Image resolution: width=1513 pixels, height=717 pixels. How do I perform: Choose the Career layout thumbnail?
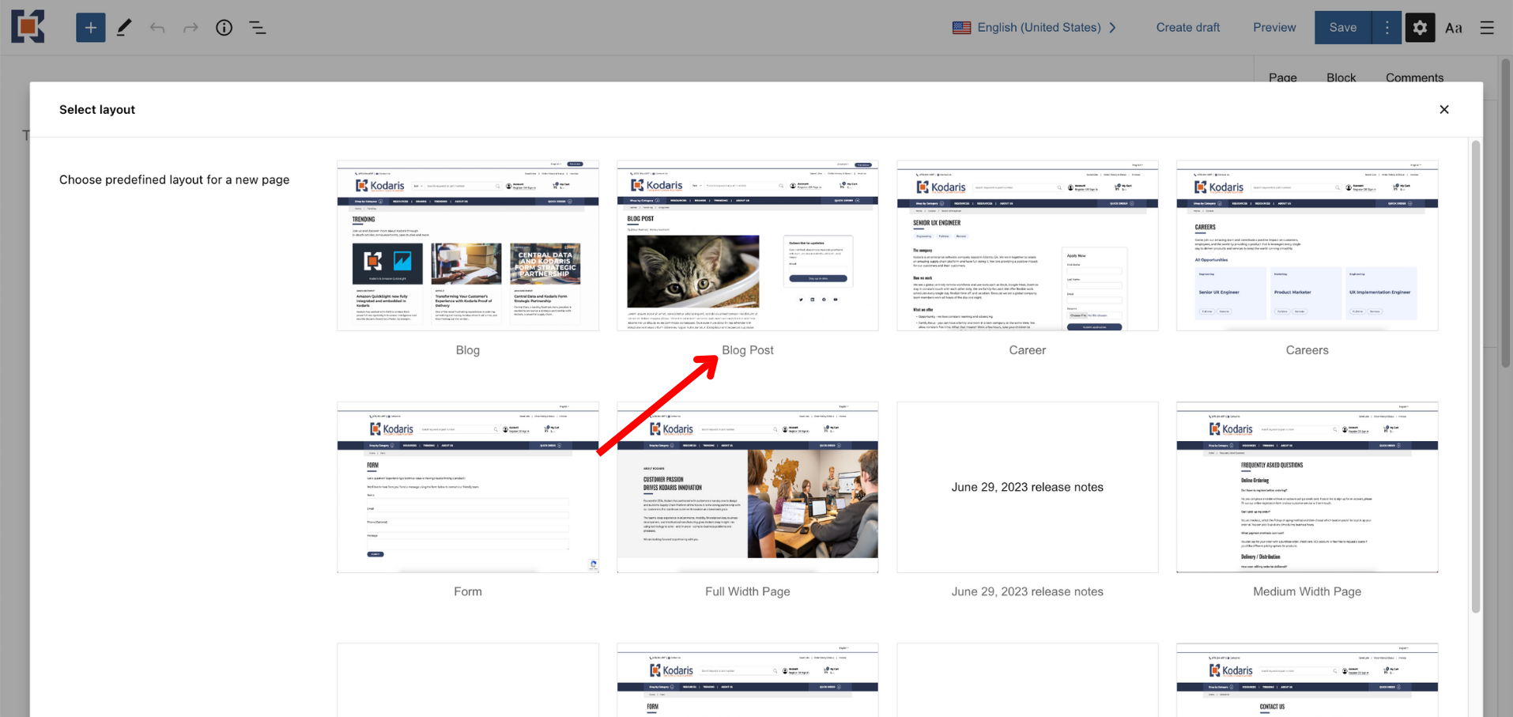(x=1028, y=245)
